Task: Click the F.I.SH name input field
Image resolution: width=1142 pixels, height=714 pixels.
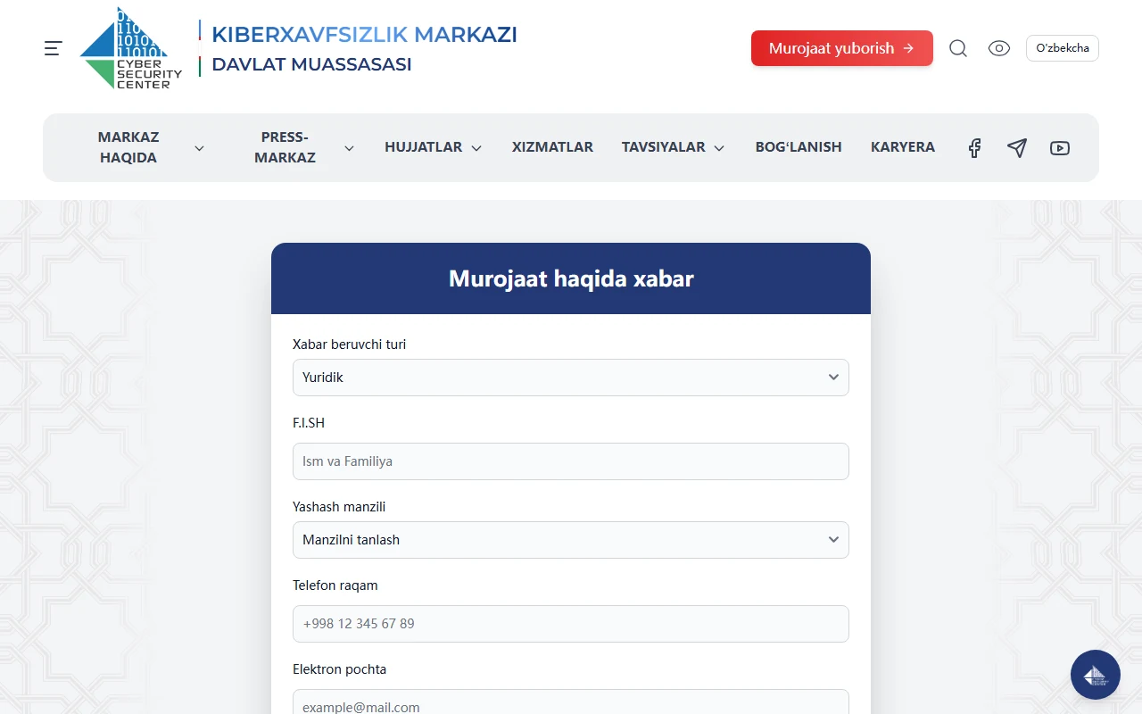Action: click(x=571, y=461)
